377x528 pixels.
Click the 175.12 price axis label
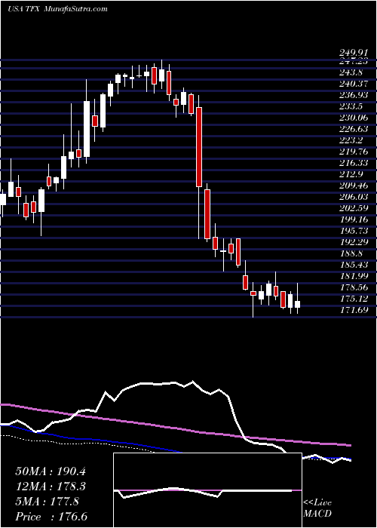(x=353, y=299)
